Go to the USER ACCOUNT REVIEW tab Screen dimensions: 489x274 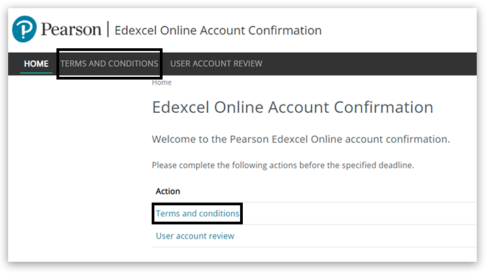(216, 64)
